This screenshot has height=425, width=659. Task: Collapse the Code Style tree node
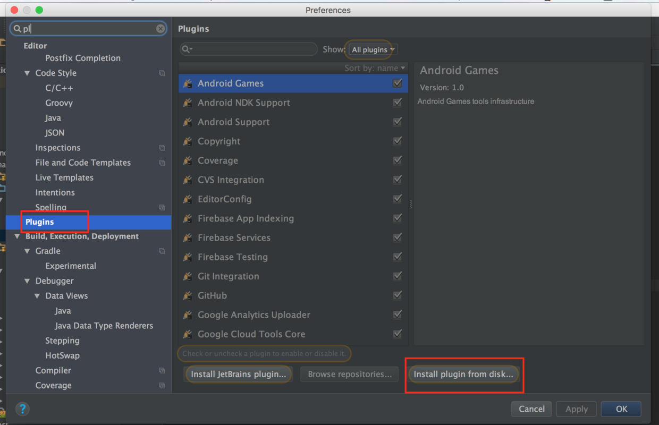coord(27,73)
